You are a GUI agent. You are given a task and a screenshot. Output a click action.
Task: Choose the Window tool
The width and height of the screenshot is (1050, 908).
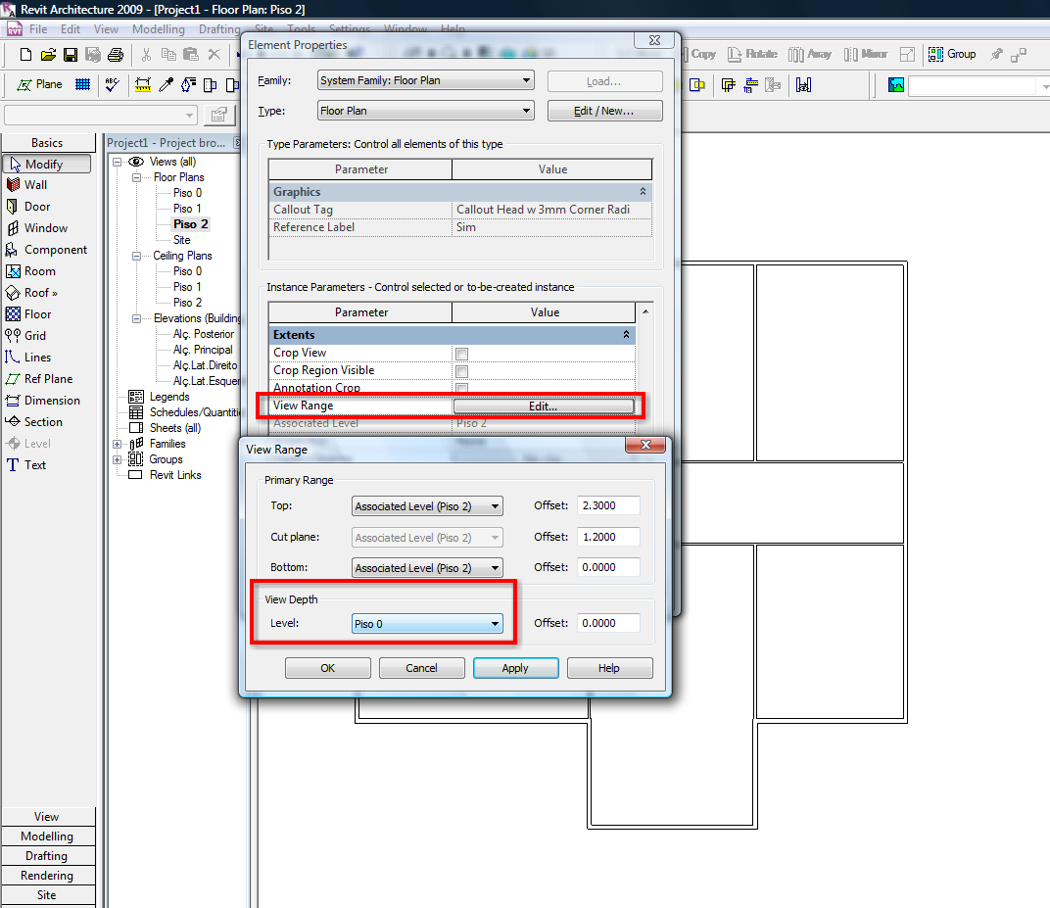pyautogui.click(x=45, y=228)
